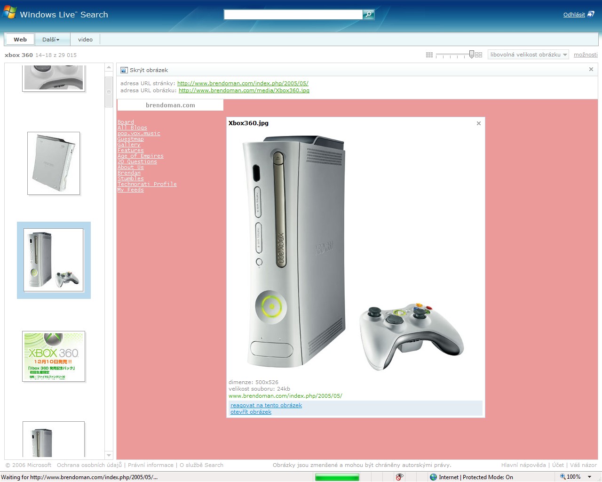This screenshot has height=482, width=602.
Task: Open Účet footer link
Action: click(558, 465)
